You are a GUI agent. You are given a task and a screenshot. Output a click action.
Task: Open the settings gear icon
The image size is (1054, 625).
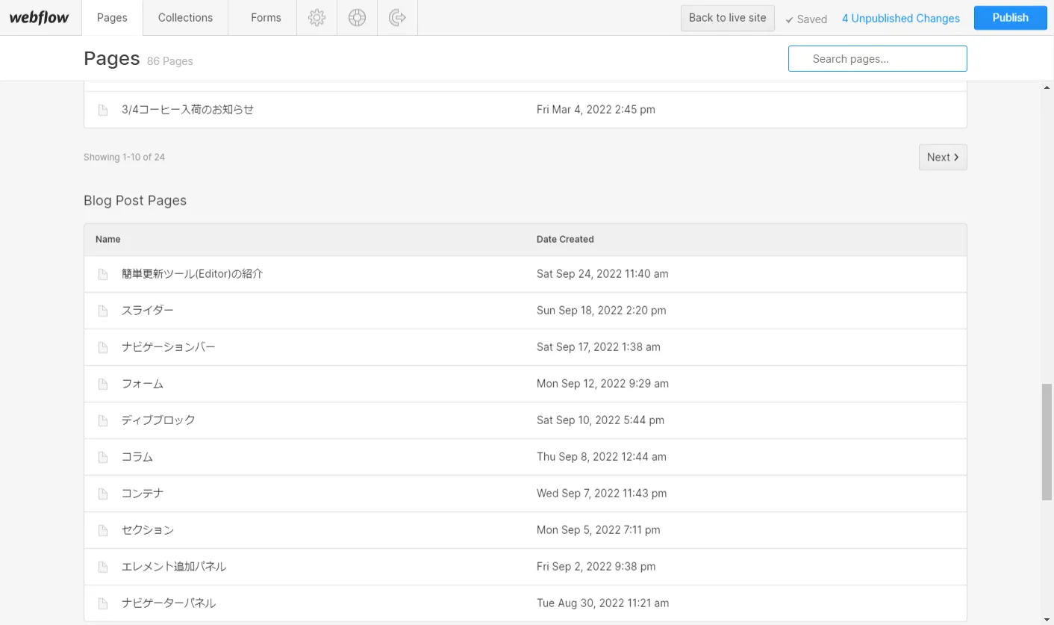click(x=316, y=17)
